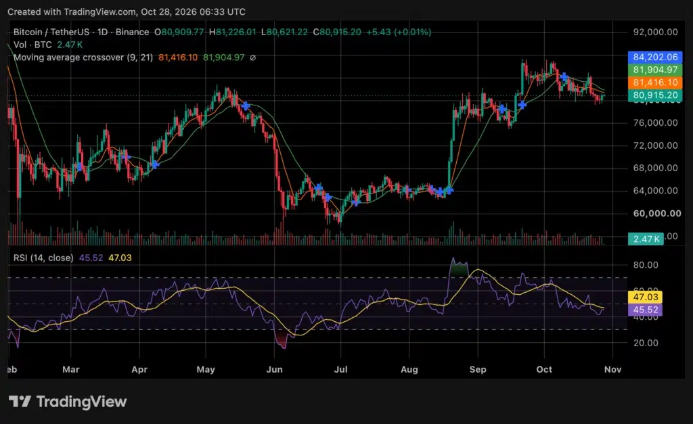Image resolution: width=693 pixels, height=424 pixels.
Task: Click the green 81,904.97 value in the legend
Action: pyautogui.click(x=223, y=57)
